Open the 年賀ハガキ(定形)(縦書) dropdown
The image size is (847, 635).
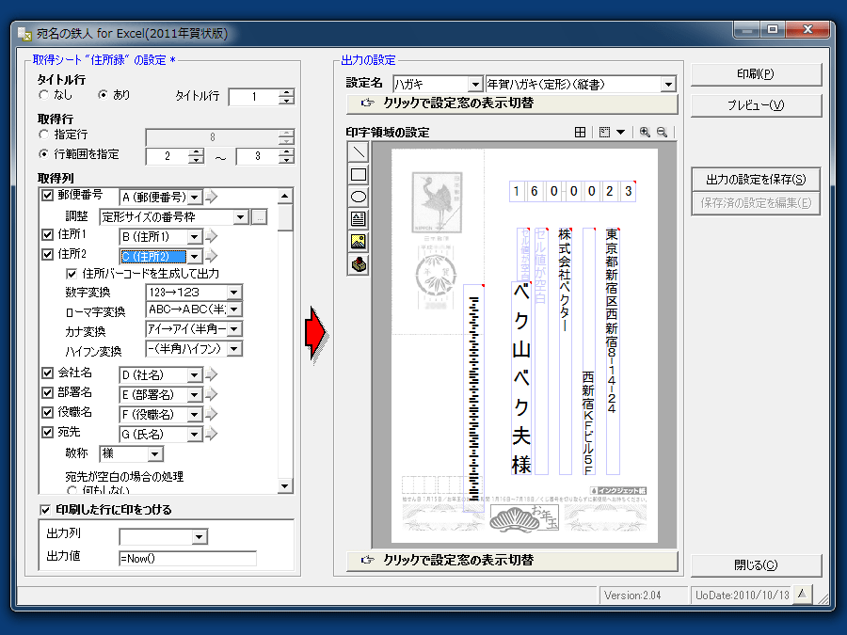(x=668, y=85)
